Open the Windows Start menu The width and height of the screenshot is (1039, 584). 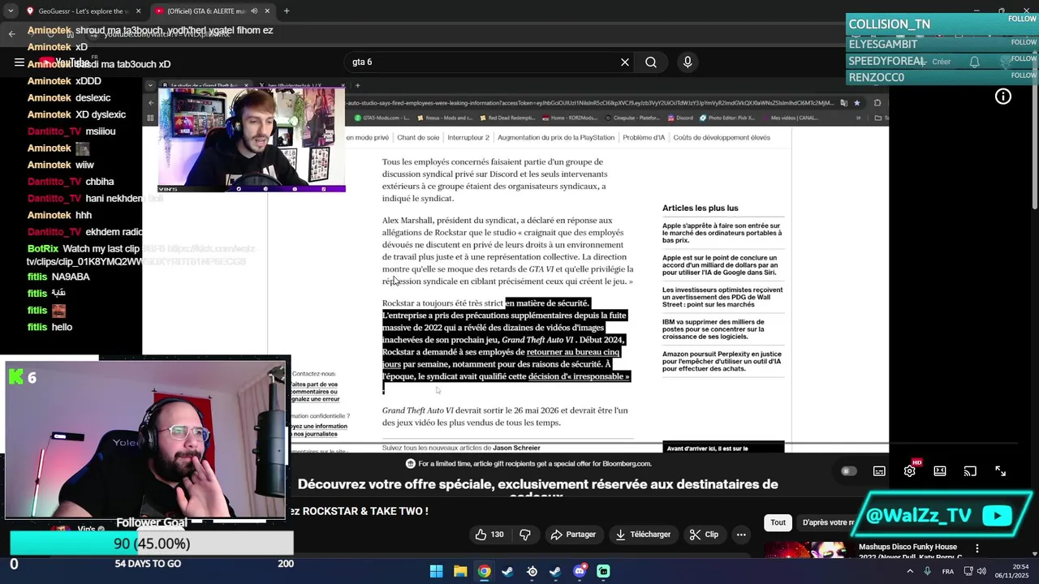(436, 571)
